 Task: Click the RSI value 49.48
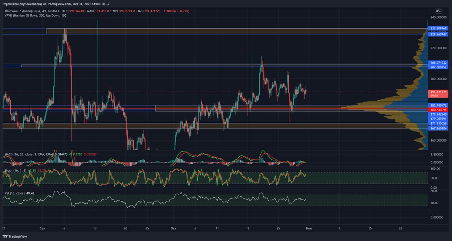[31, 193]
